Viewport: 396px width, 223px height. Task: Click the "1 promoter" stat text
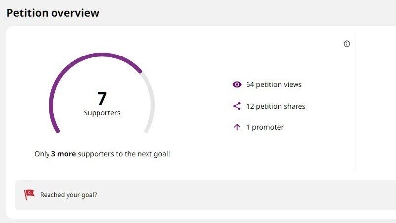[265, 127]
